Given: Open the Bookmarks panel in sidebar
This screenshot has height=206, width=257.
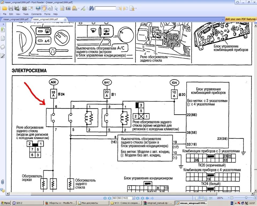Looking at the screenshot, I should [x=3, y=30].
